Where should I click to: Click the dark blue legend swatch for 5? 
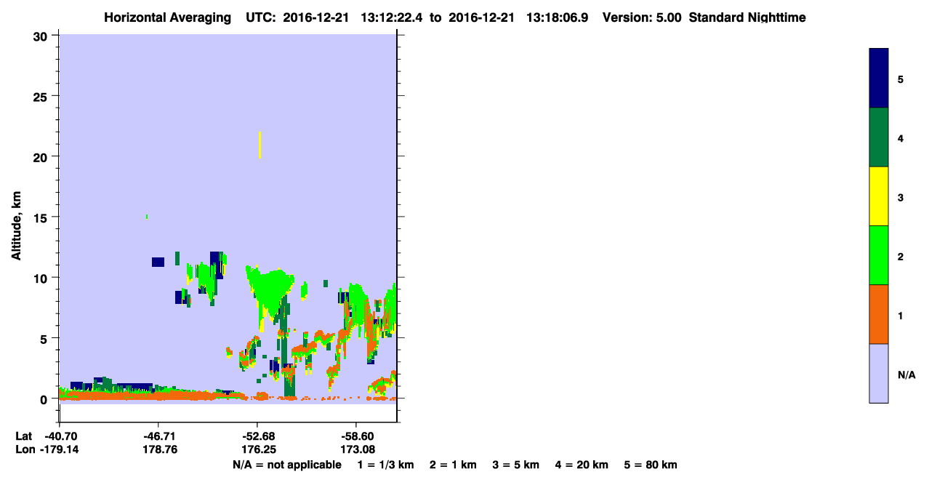[879, 78]
